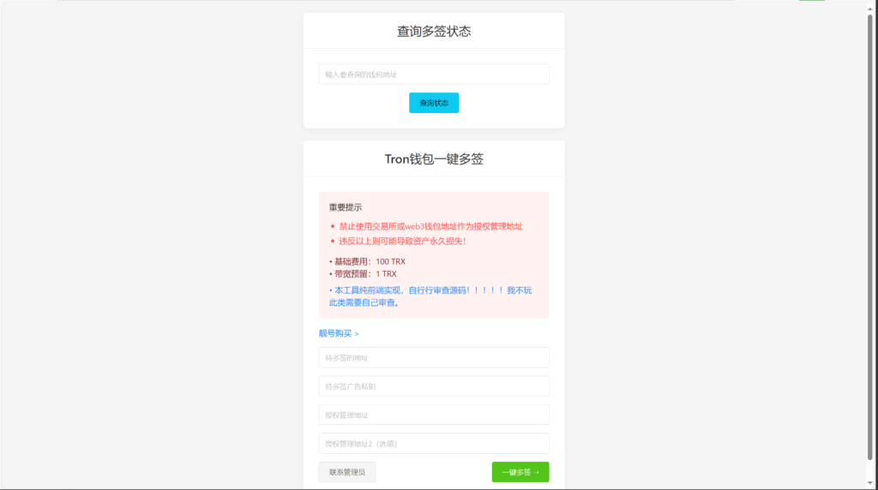Click the 授权管理地址2 (选填) optional field
This screenshot has height=490, width=878.
pos(433,444)
